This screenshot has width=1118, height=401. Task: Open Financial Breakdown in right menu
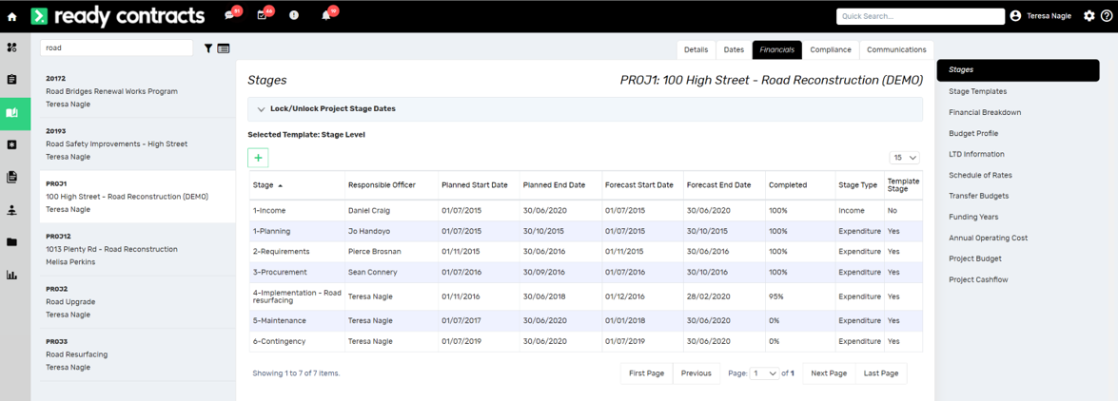(985, 112)
